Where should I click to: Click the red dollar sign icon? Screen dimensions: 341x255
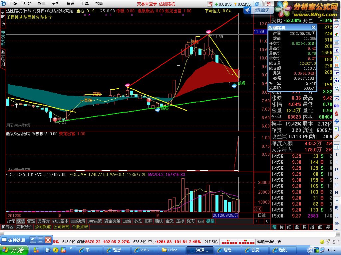coord(336,114)
